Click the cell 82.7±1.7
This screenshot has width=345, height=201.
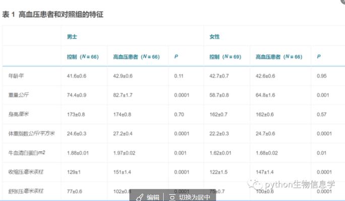[123, 95]
